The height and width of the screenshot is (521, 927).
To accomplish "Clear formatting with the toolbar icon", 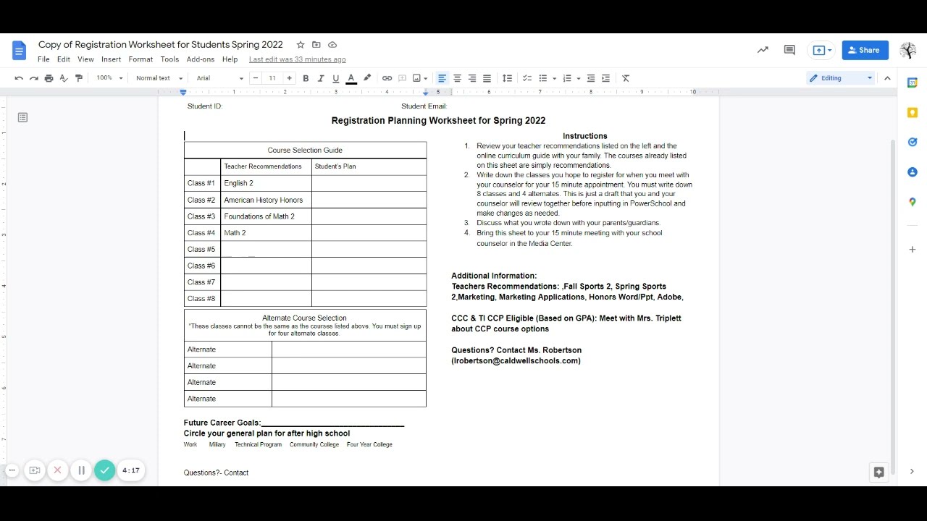I will pyautogui.click(x=626, y=78).
